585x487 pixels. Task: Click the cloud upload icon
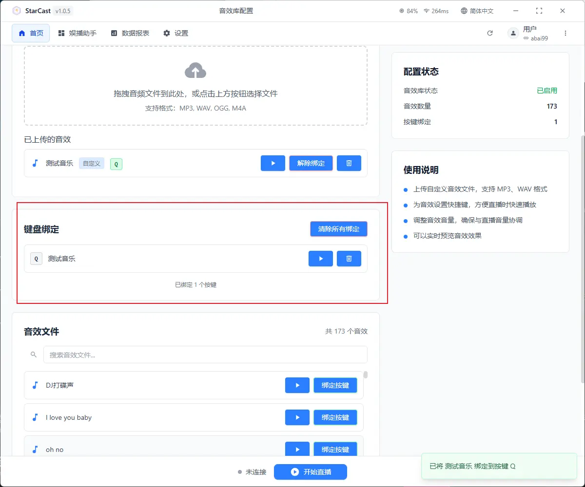click(195, 71)
